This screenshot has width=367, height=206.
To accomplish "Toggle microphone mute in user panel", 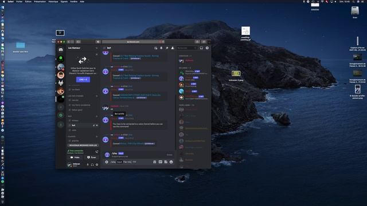I will tap(88, 165).
